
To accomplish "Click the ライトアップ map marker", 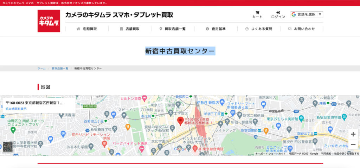I will (x=220, y=124).
